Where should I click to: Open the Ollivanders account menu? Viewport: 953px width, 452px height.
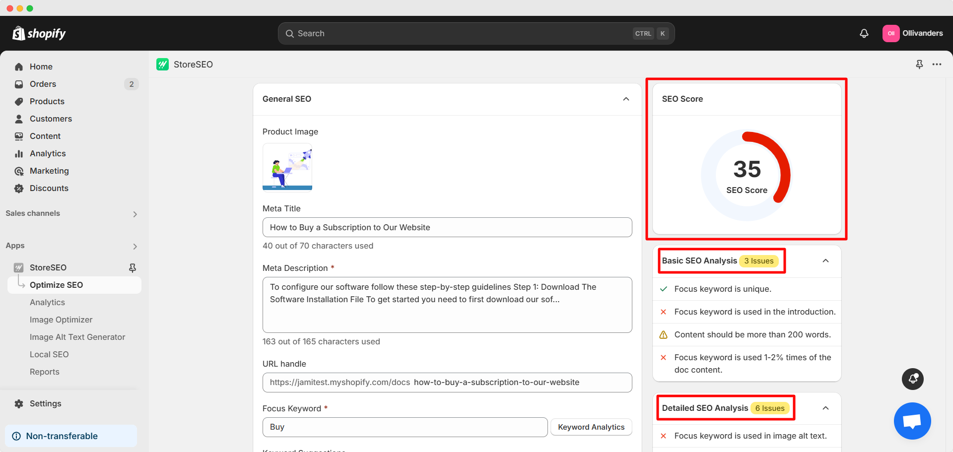tap(913, 33)
